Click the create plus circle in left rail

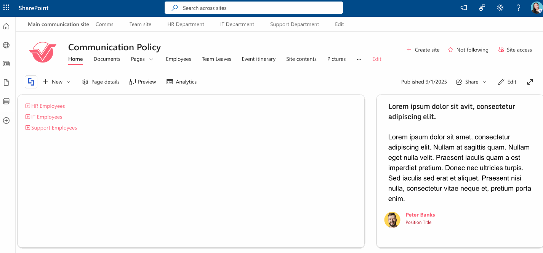click(6, 120)
